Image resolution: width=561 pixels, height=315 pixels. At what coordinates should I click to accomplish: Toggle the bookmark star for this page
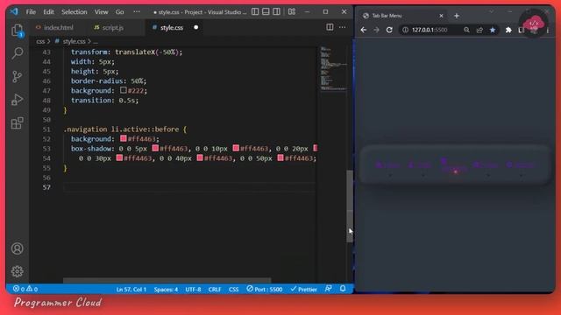point(493,30)
